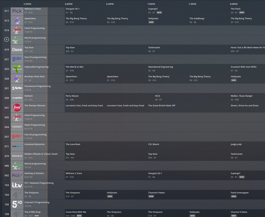Select Speechless S1 E11 on channel 028
Image resolution: width=265 pixels, height=217 pixels.
tap(86, 79)
